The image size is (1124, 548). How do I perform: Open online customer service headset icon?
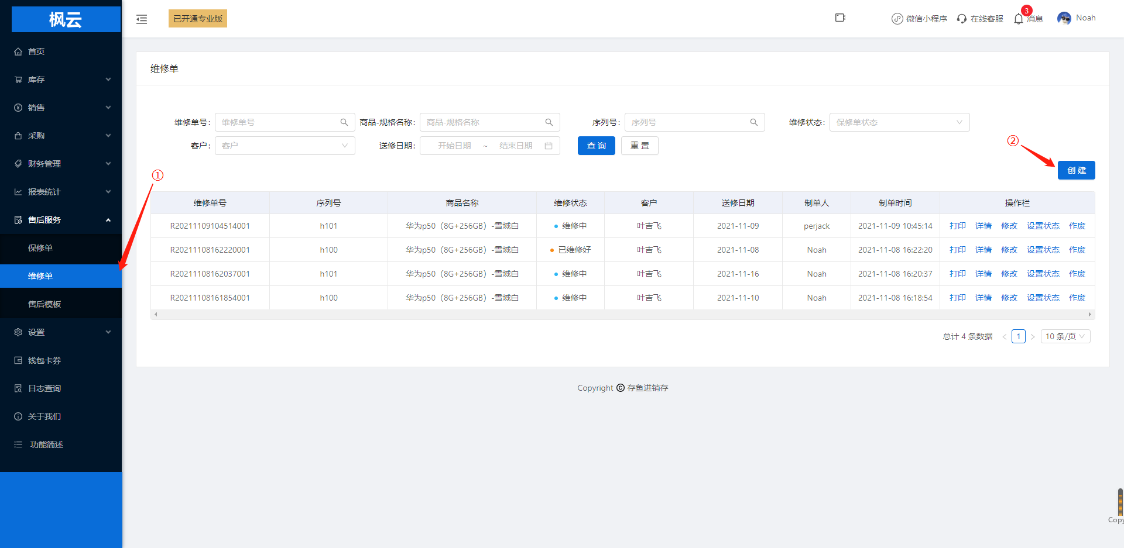tap(961, 19)
